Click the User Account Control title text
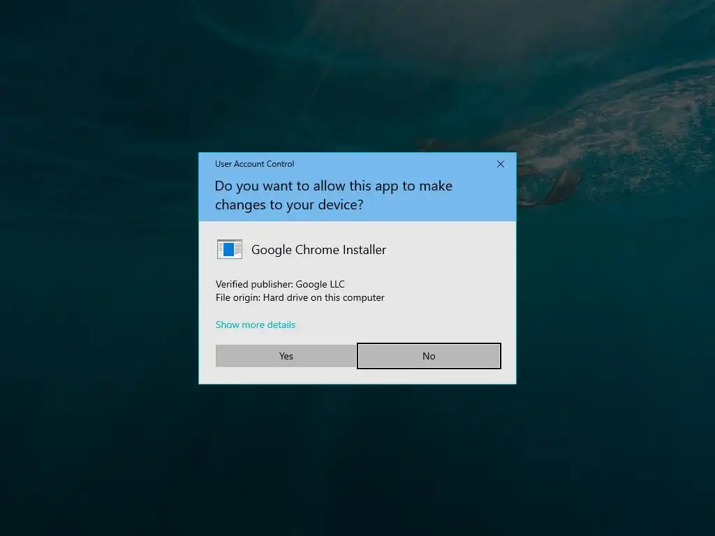Image resolution: width=715 pixels, height=536 pixels. click(x=254, y=164)
